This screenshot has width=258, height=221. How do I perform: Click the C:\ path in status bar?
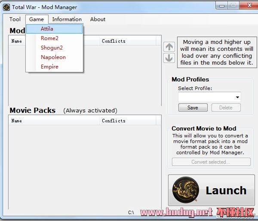(131, 212)
